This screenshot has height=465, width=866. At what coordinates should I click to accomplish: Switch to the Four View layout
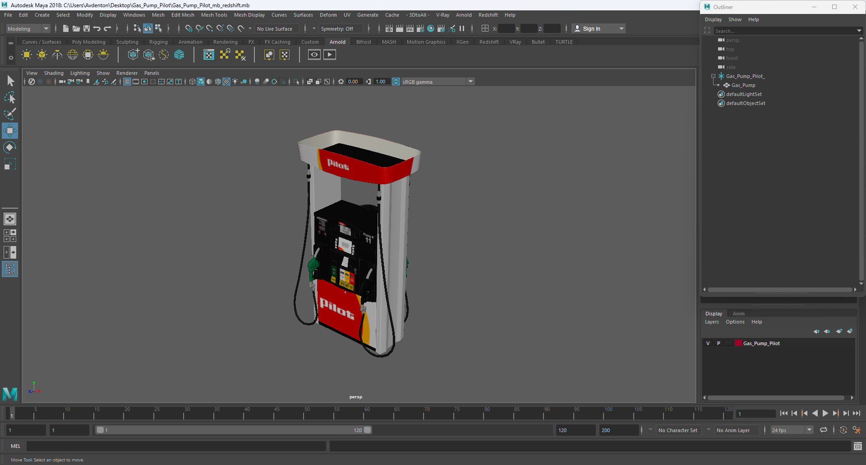pyautogui.click(x=10, y=236)
